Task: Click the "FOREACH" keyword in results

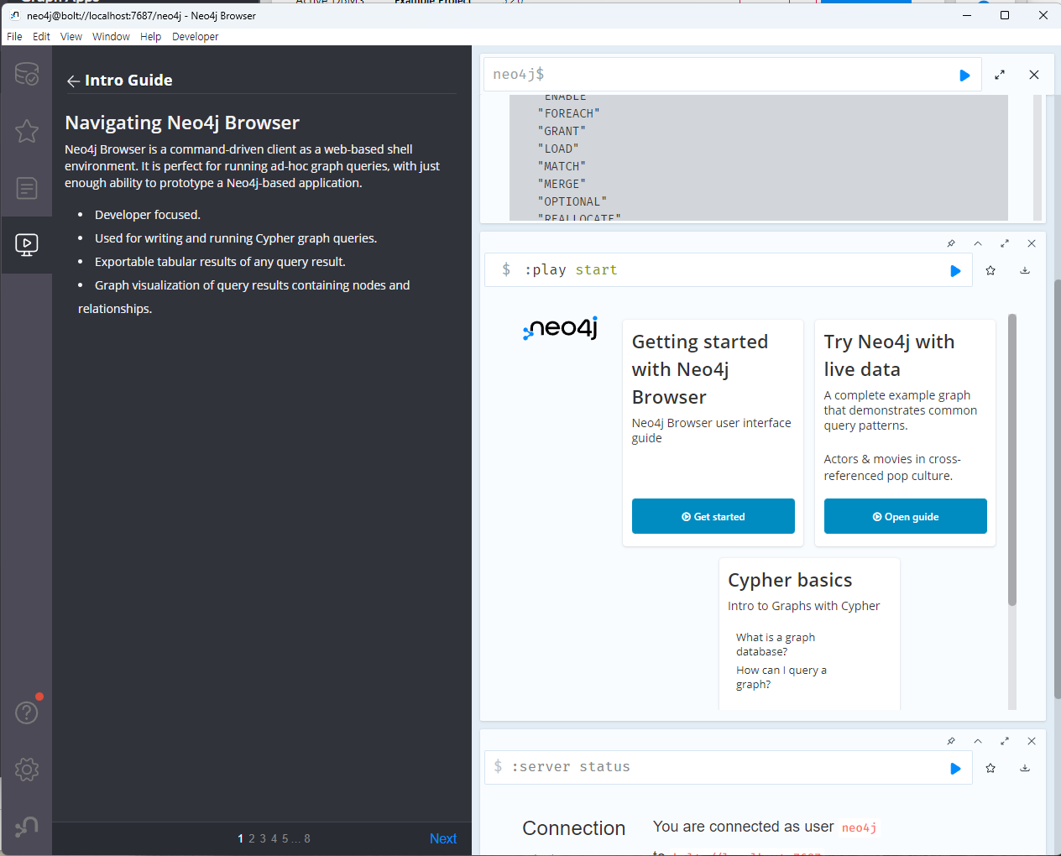Action: pos(568,113)
